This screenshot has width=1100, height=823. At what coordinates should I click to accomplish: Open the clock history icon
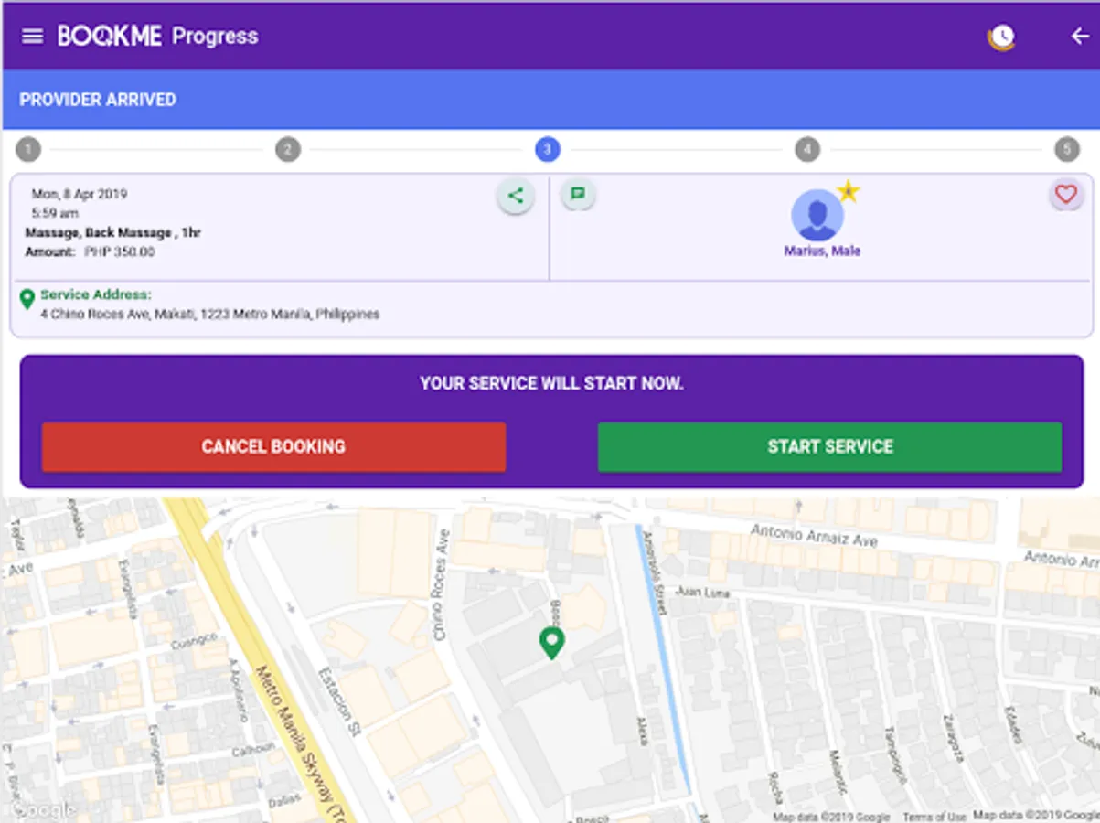click(1002, 37)
